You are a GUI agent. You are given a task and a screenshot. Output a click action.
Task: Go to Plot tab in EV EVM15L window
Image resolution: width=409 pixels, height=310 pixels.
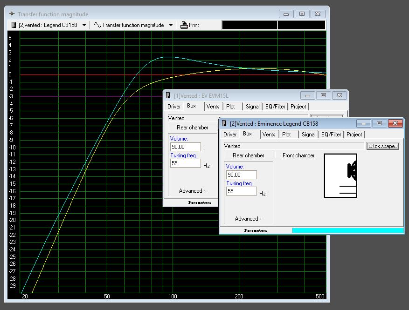coord(230,107)
